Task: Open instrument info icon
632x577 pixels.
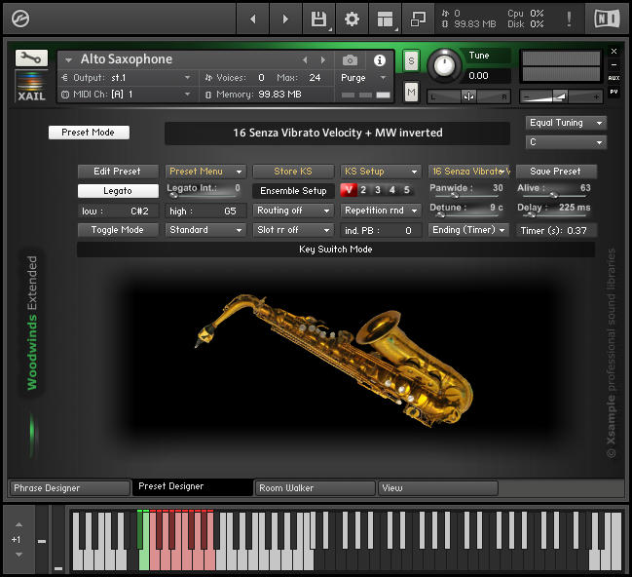Action: click(379, 60)
